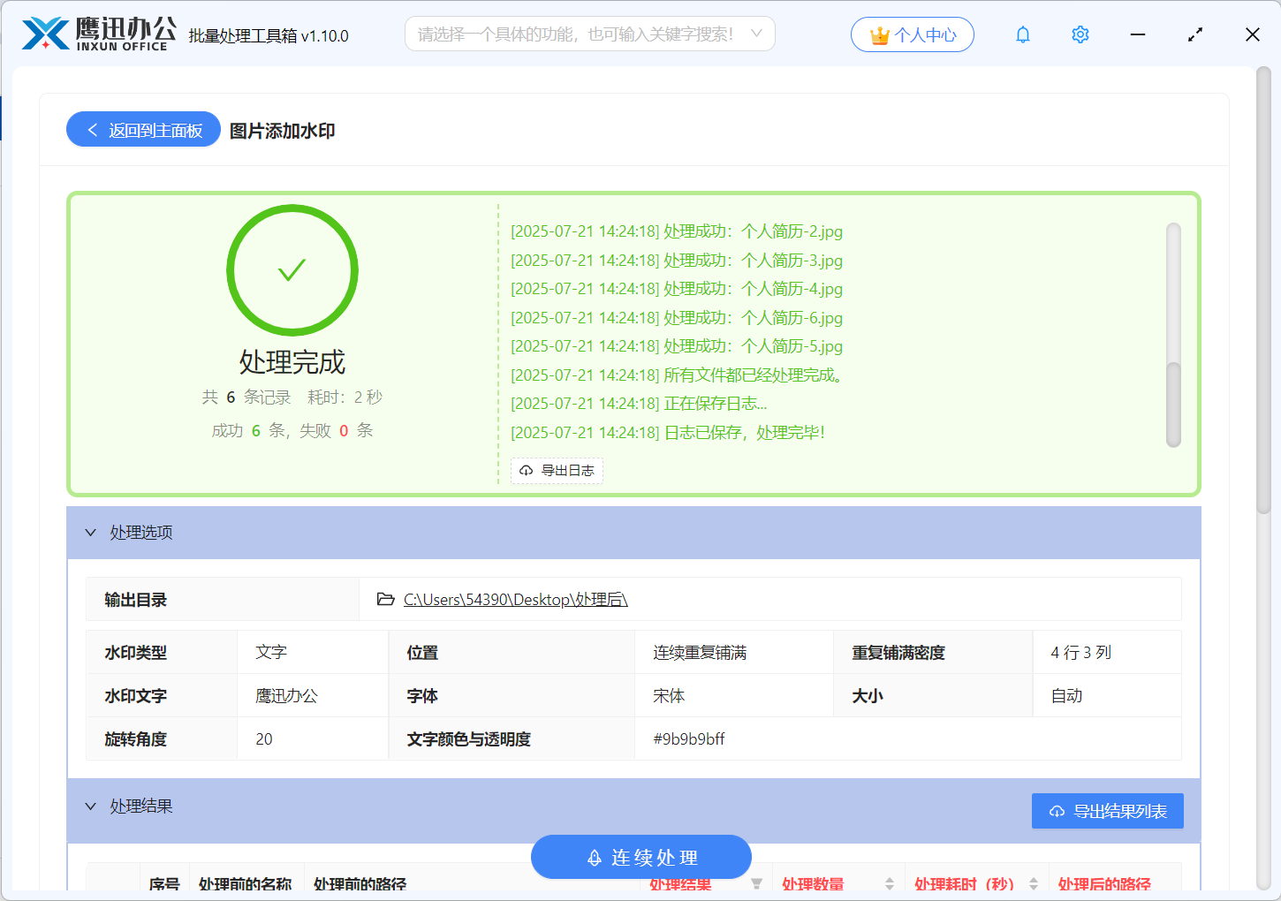Click the 4 行 3 列 density value
The width and height of the screenshot is (1281, 901).
[1080, 653]
